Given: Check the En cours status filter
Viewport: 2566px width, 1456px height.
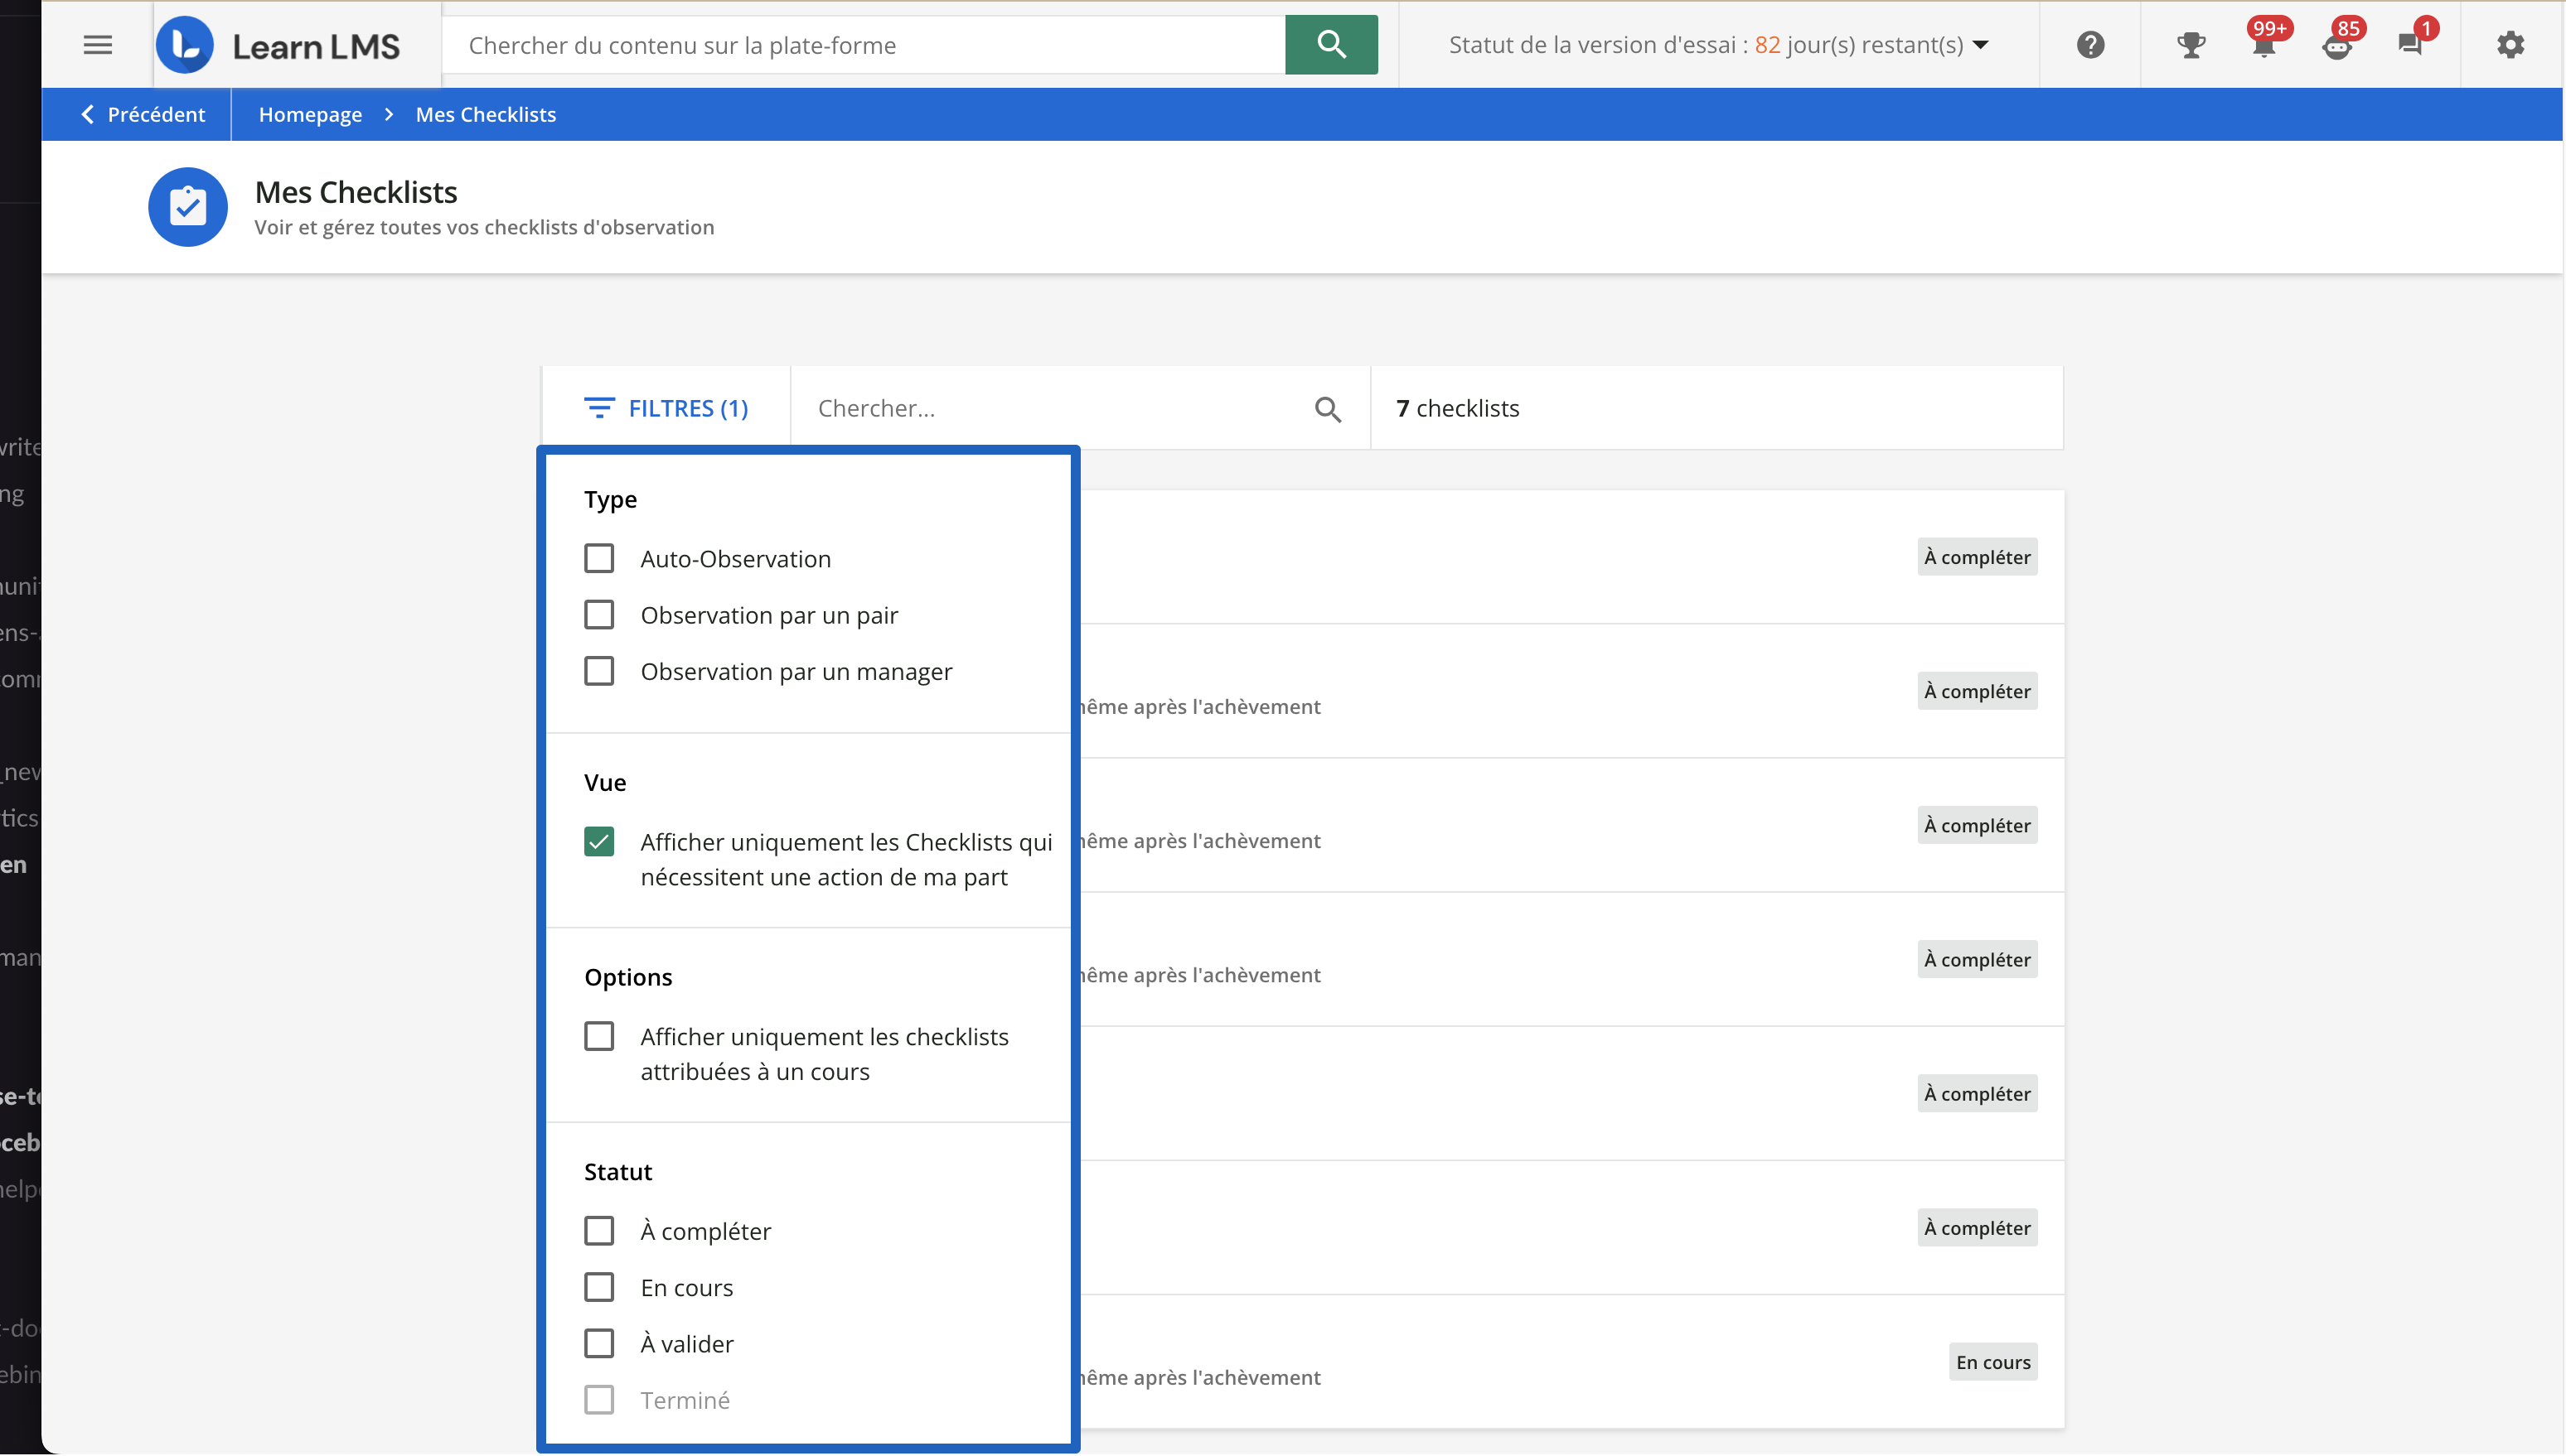Looking at the screenshot, I should click(x=599, y=1286).
